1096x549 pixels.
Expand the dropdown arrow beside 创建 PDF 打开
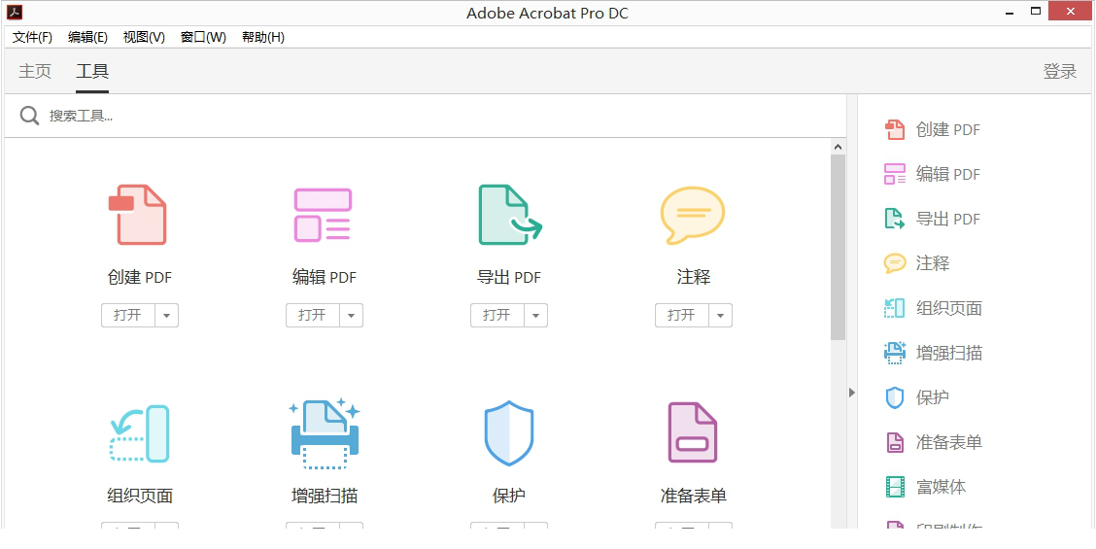coord(166,316)
